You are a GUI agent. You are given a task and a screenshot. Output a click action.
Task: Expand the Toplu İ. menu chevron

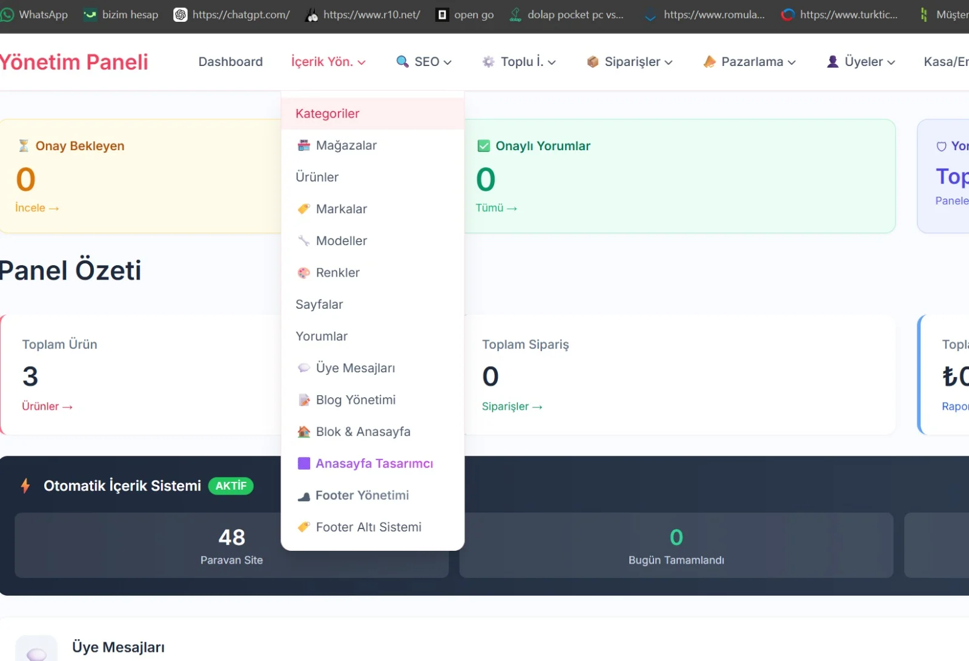pyautogui.click(x=552, y=62)
